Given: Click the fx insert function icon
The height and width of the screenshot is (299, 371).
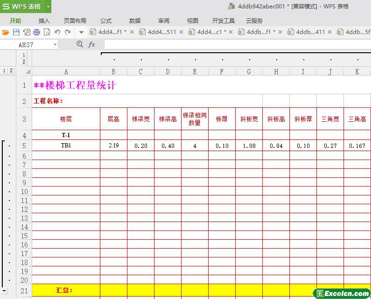Looking at the screenshot, I should tap(92, 44).
